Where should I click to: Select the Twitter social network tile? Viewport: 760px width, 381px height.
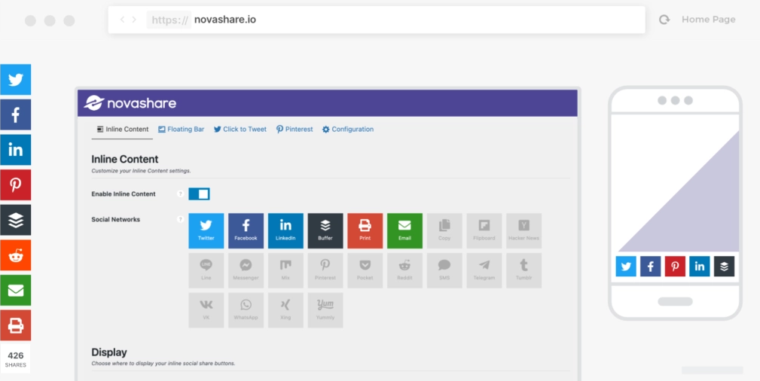pyautogui.click(x=206, y=230)
